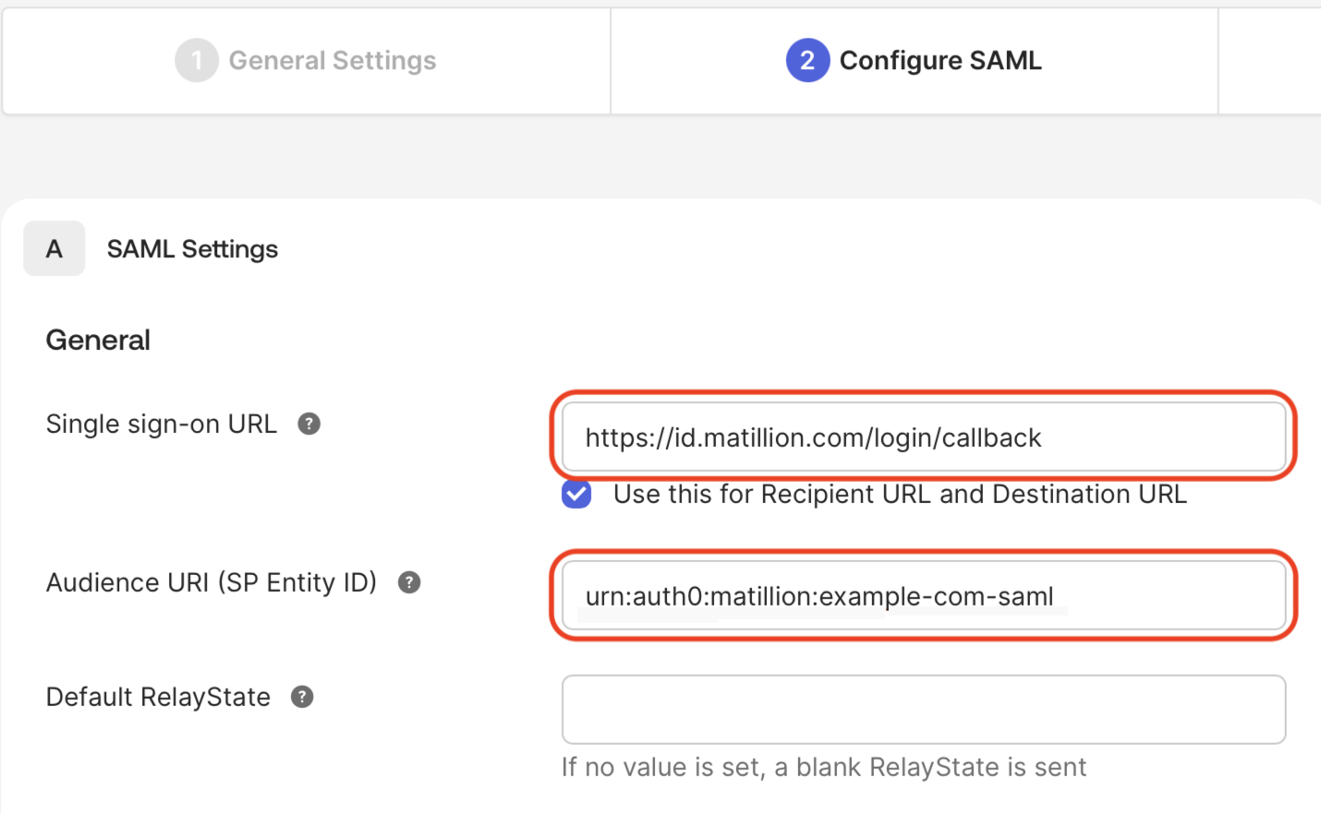Focus the empty Default RelayState field

(924, 709)
